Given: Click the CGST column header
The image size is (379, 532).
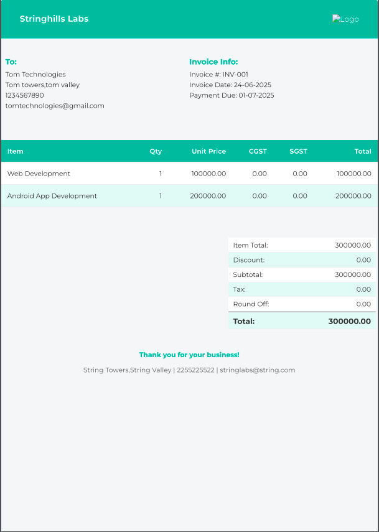Looking at the screenshot, I should click(x=258, y=151).
